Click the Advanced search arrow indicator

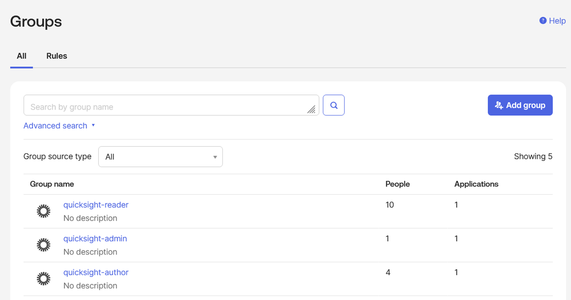pos(93,125)
